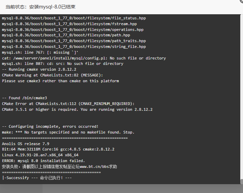Click the 'missing `]'' line 767 error
This screenshot has width=243, height=193.
(x=40, y=52)
